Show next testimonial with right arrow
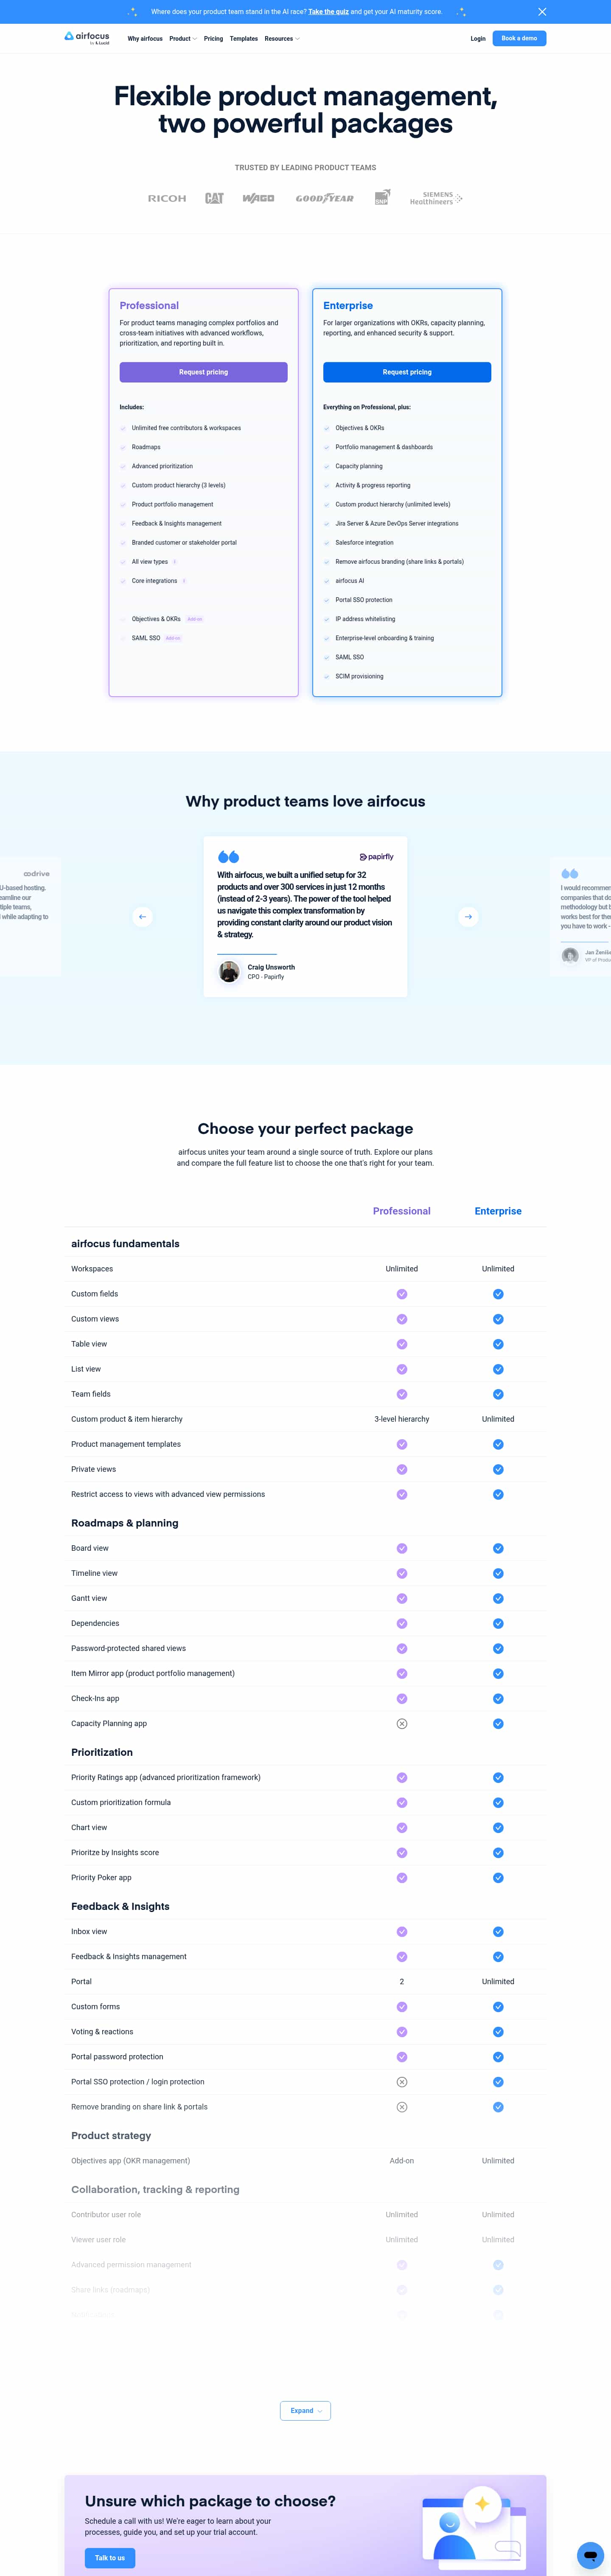 click(x=468, y=916)
